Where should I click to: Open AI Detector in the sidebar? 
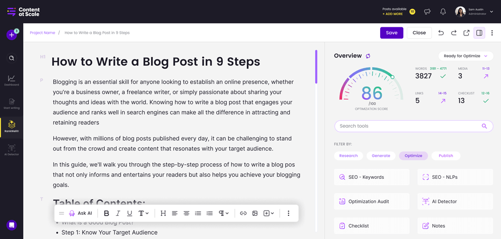[x=11, y=150]
